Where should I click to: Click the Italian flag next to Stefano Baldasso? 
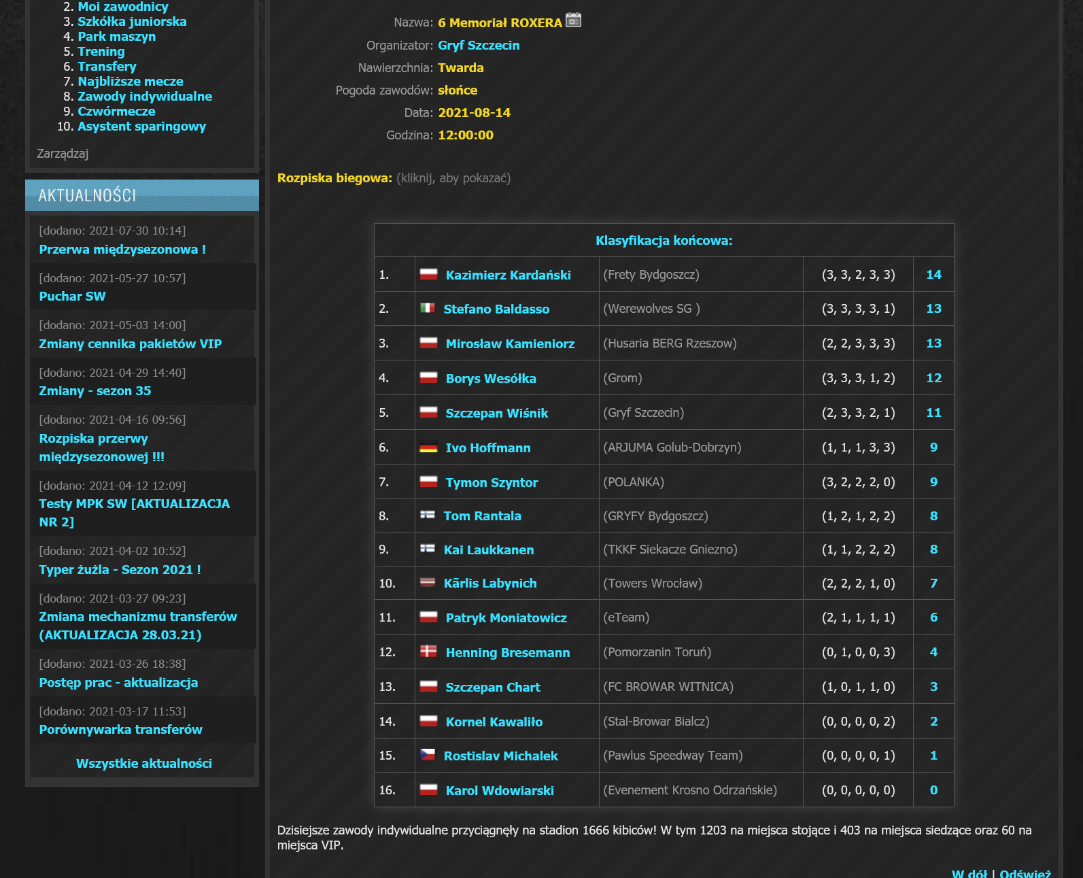point(428,308)
